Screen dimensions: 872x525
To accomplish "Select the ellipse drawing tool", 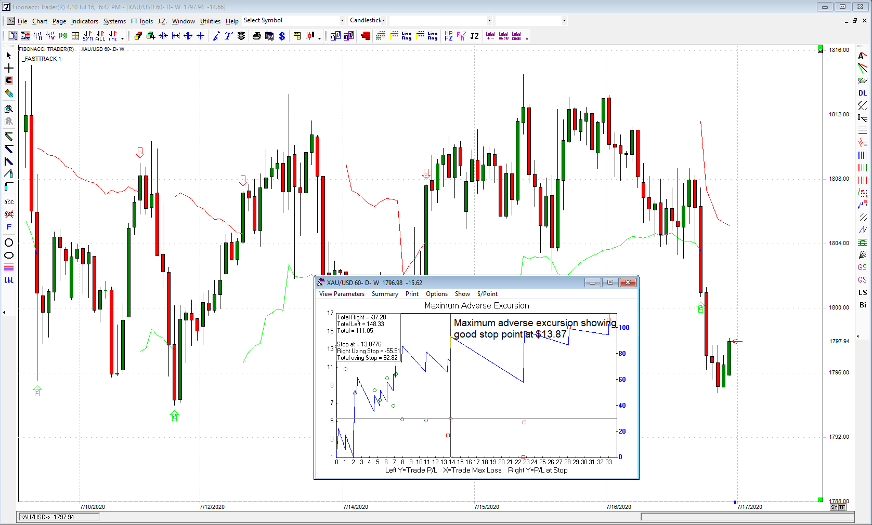I will tap(9, 255).
